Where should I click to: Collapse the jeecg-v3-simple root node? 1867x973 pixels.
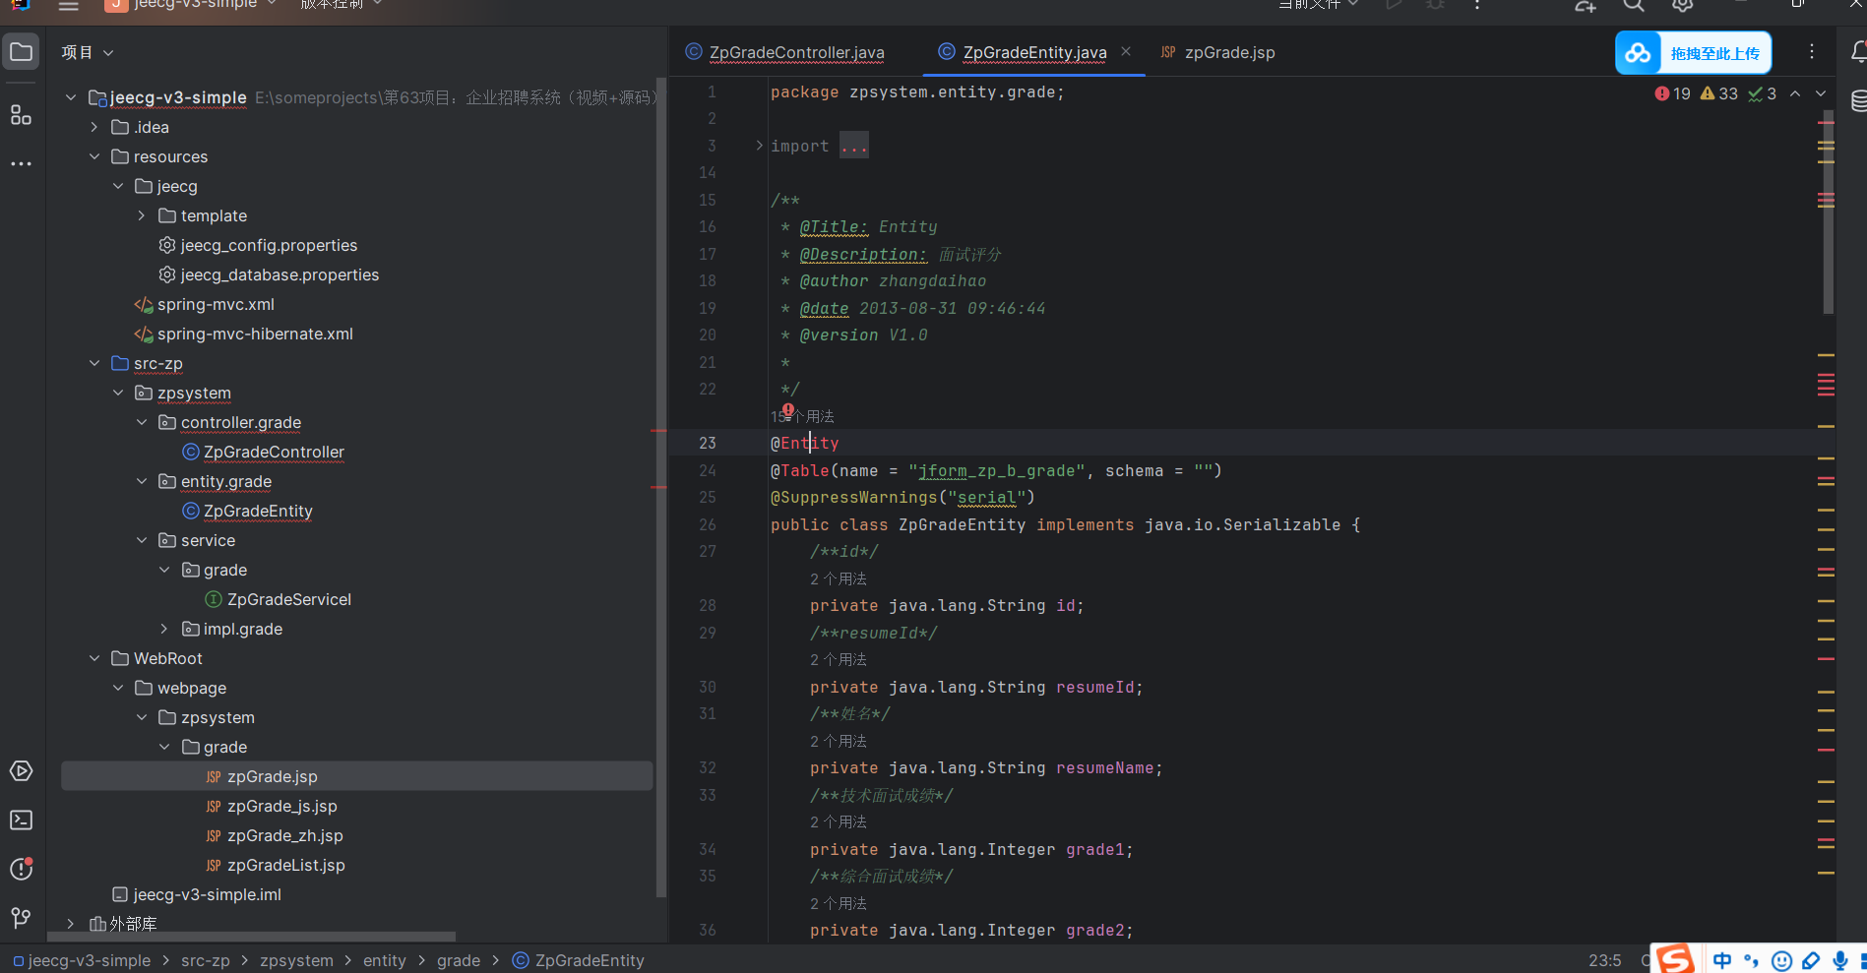coord(71,97)
